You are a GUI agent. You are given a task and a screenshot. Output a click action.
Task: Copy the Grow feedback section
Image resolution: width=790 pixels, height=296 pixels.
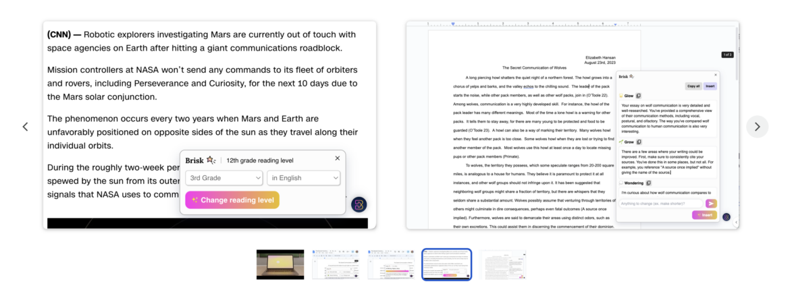[640, 142]
